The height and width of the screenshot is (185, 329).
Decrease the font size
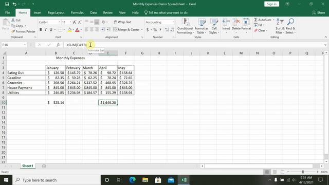click(80, 22)
